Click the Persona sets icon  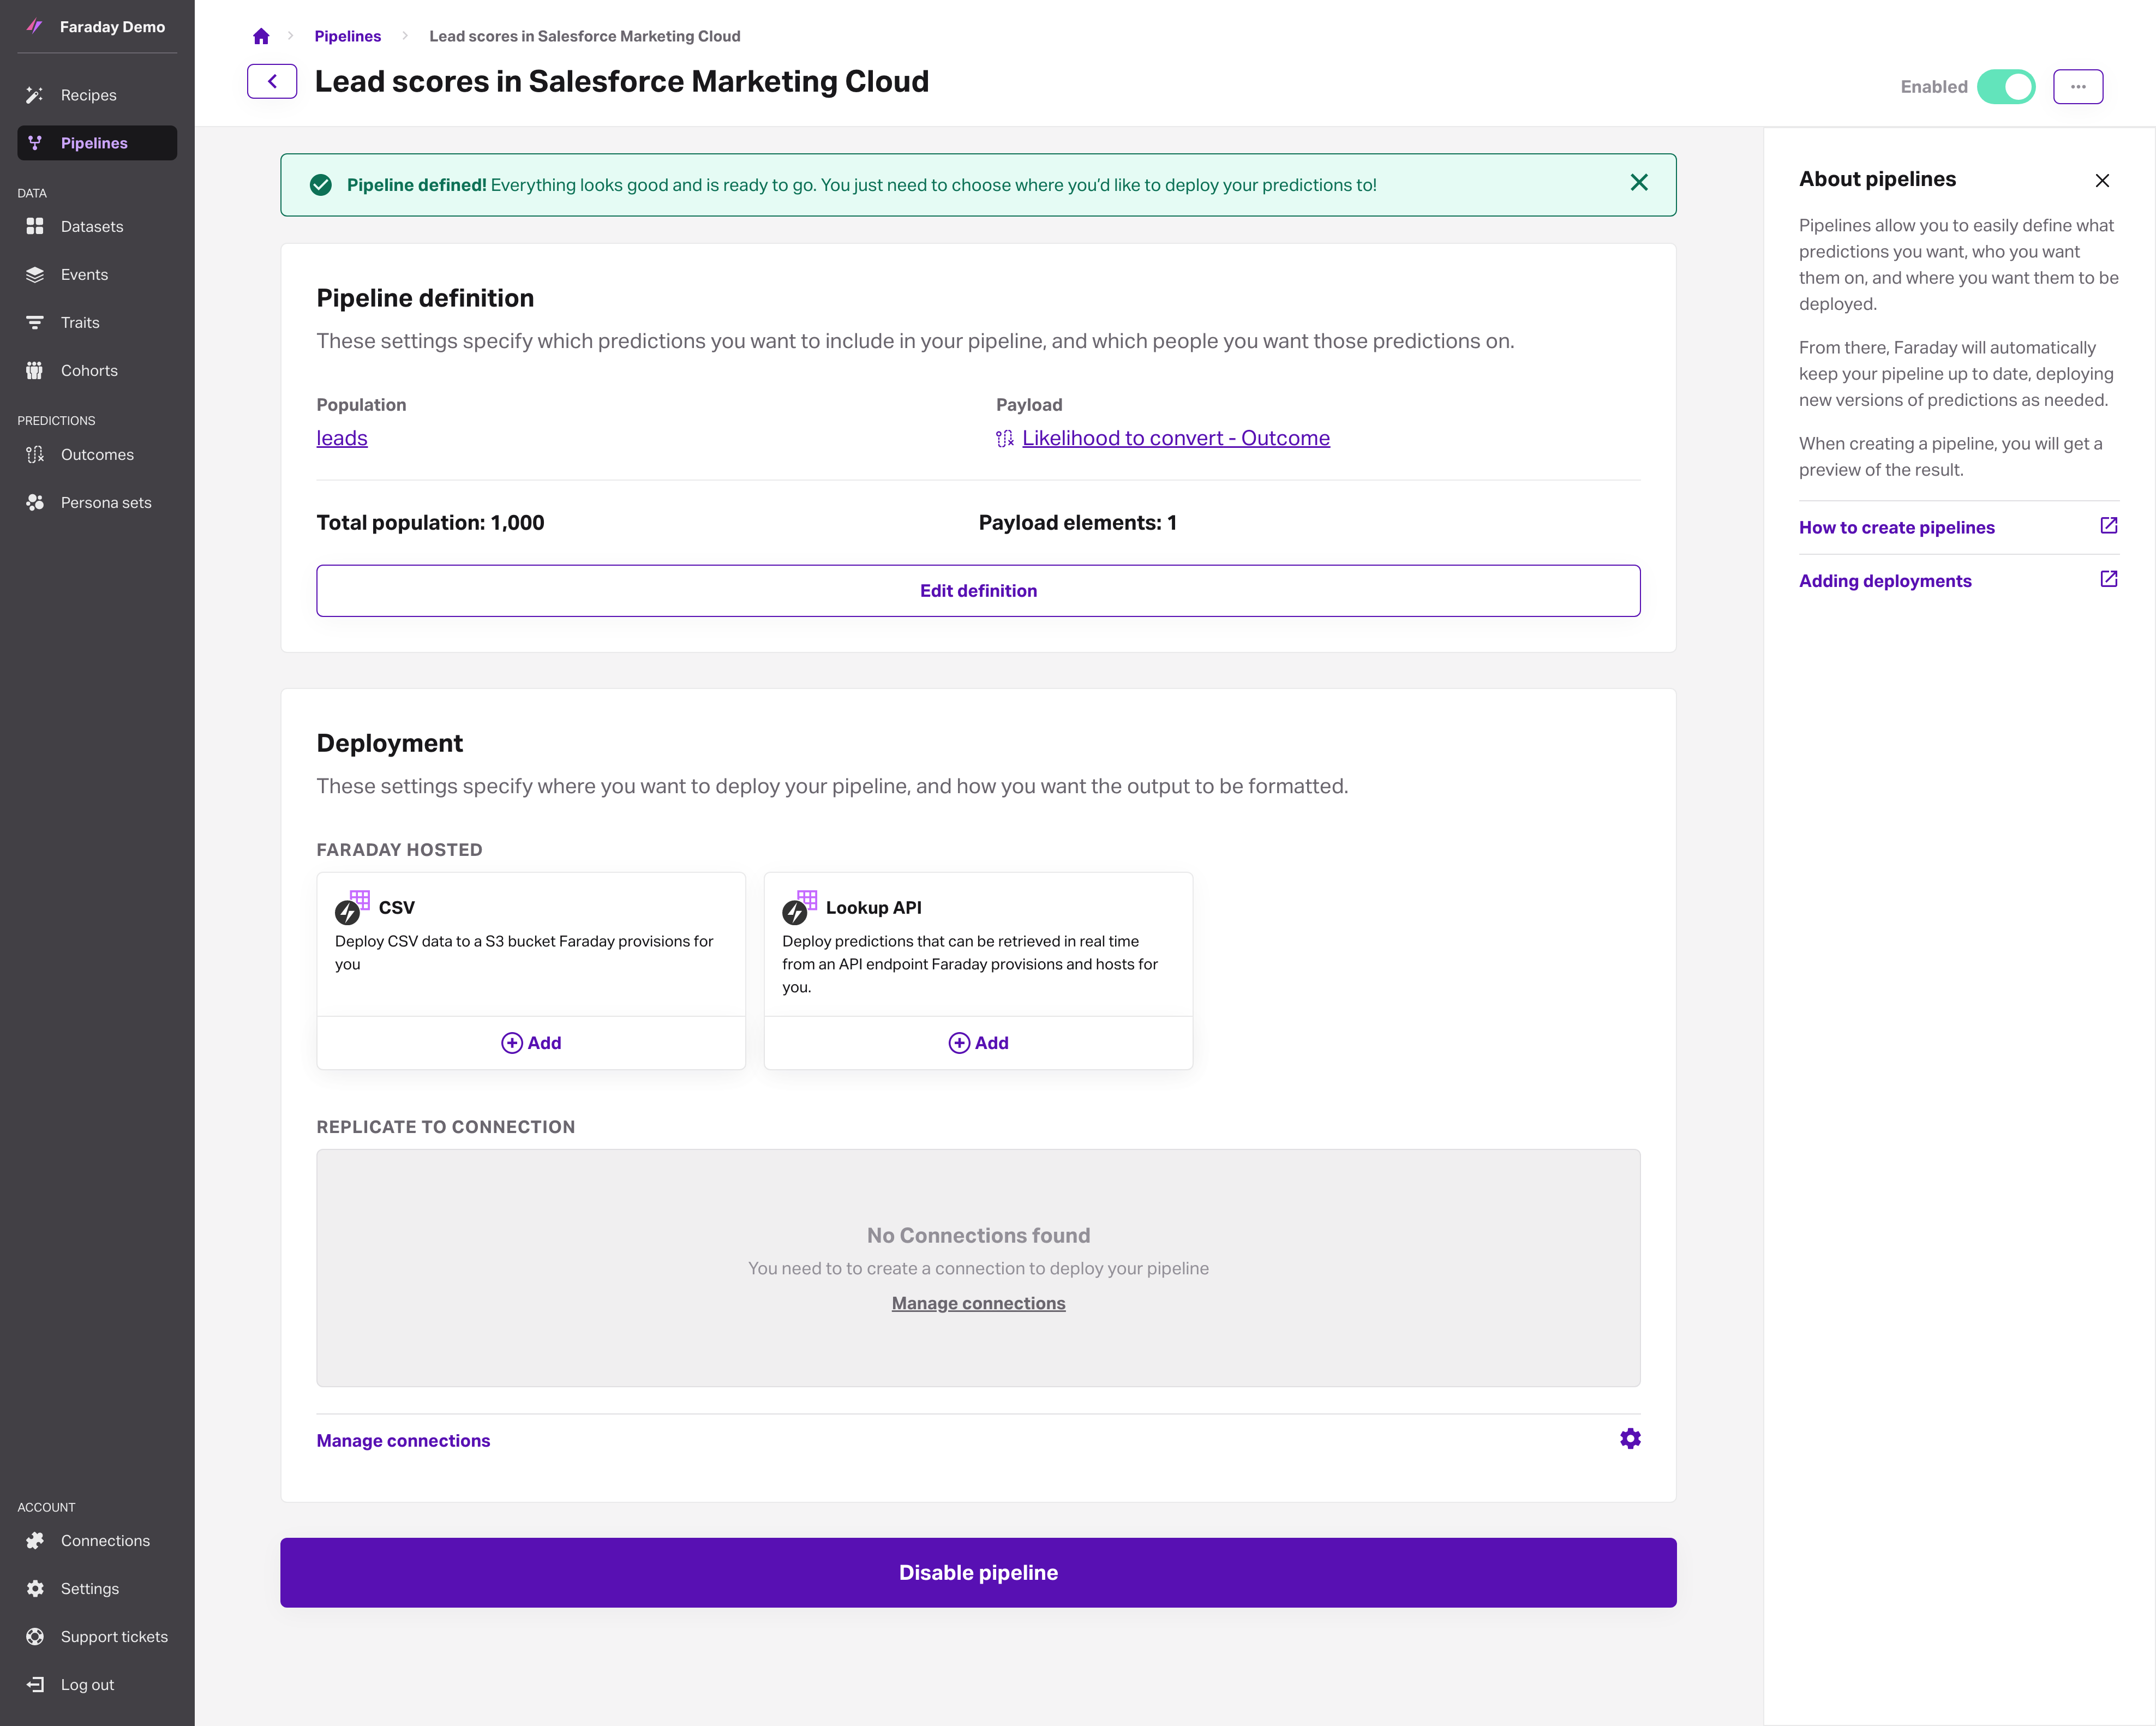(35, 502)
